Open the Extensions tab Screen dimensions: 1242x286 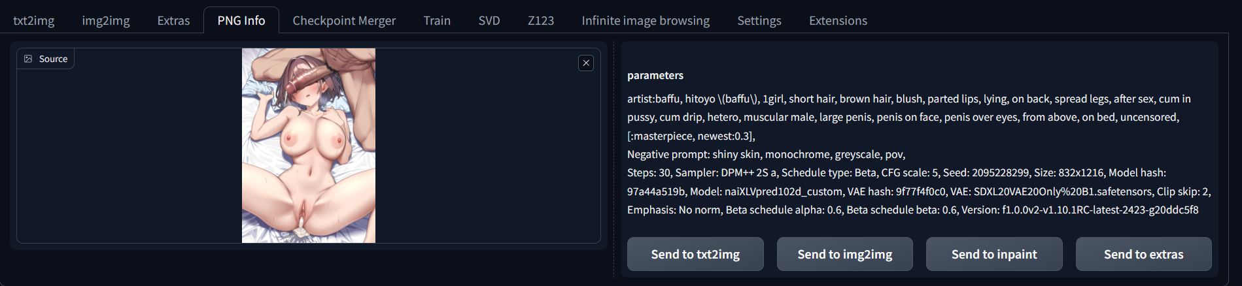(838, 20)
